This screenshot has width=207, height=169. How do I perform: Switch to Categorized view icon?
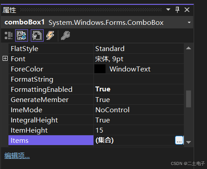click(8, 35)
